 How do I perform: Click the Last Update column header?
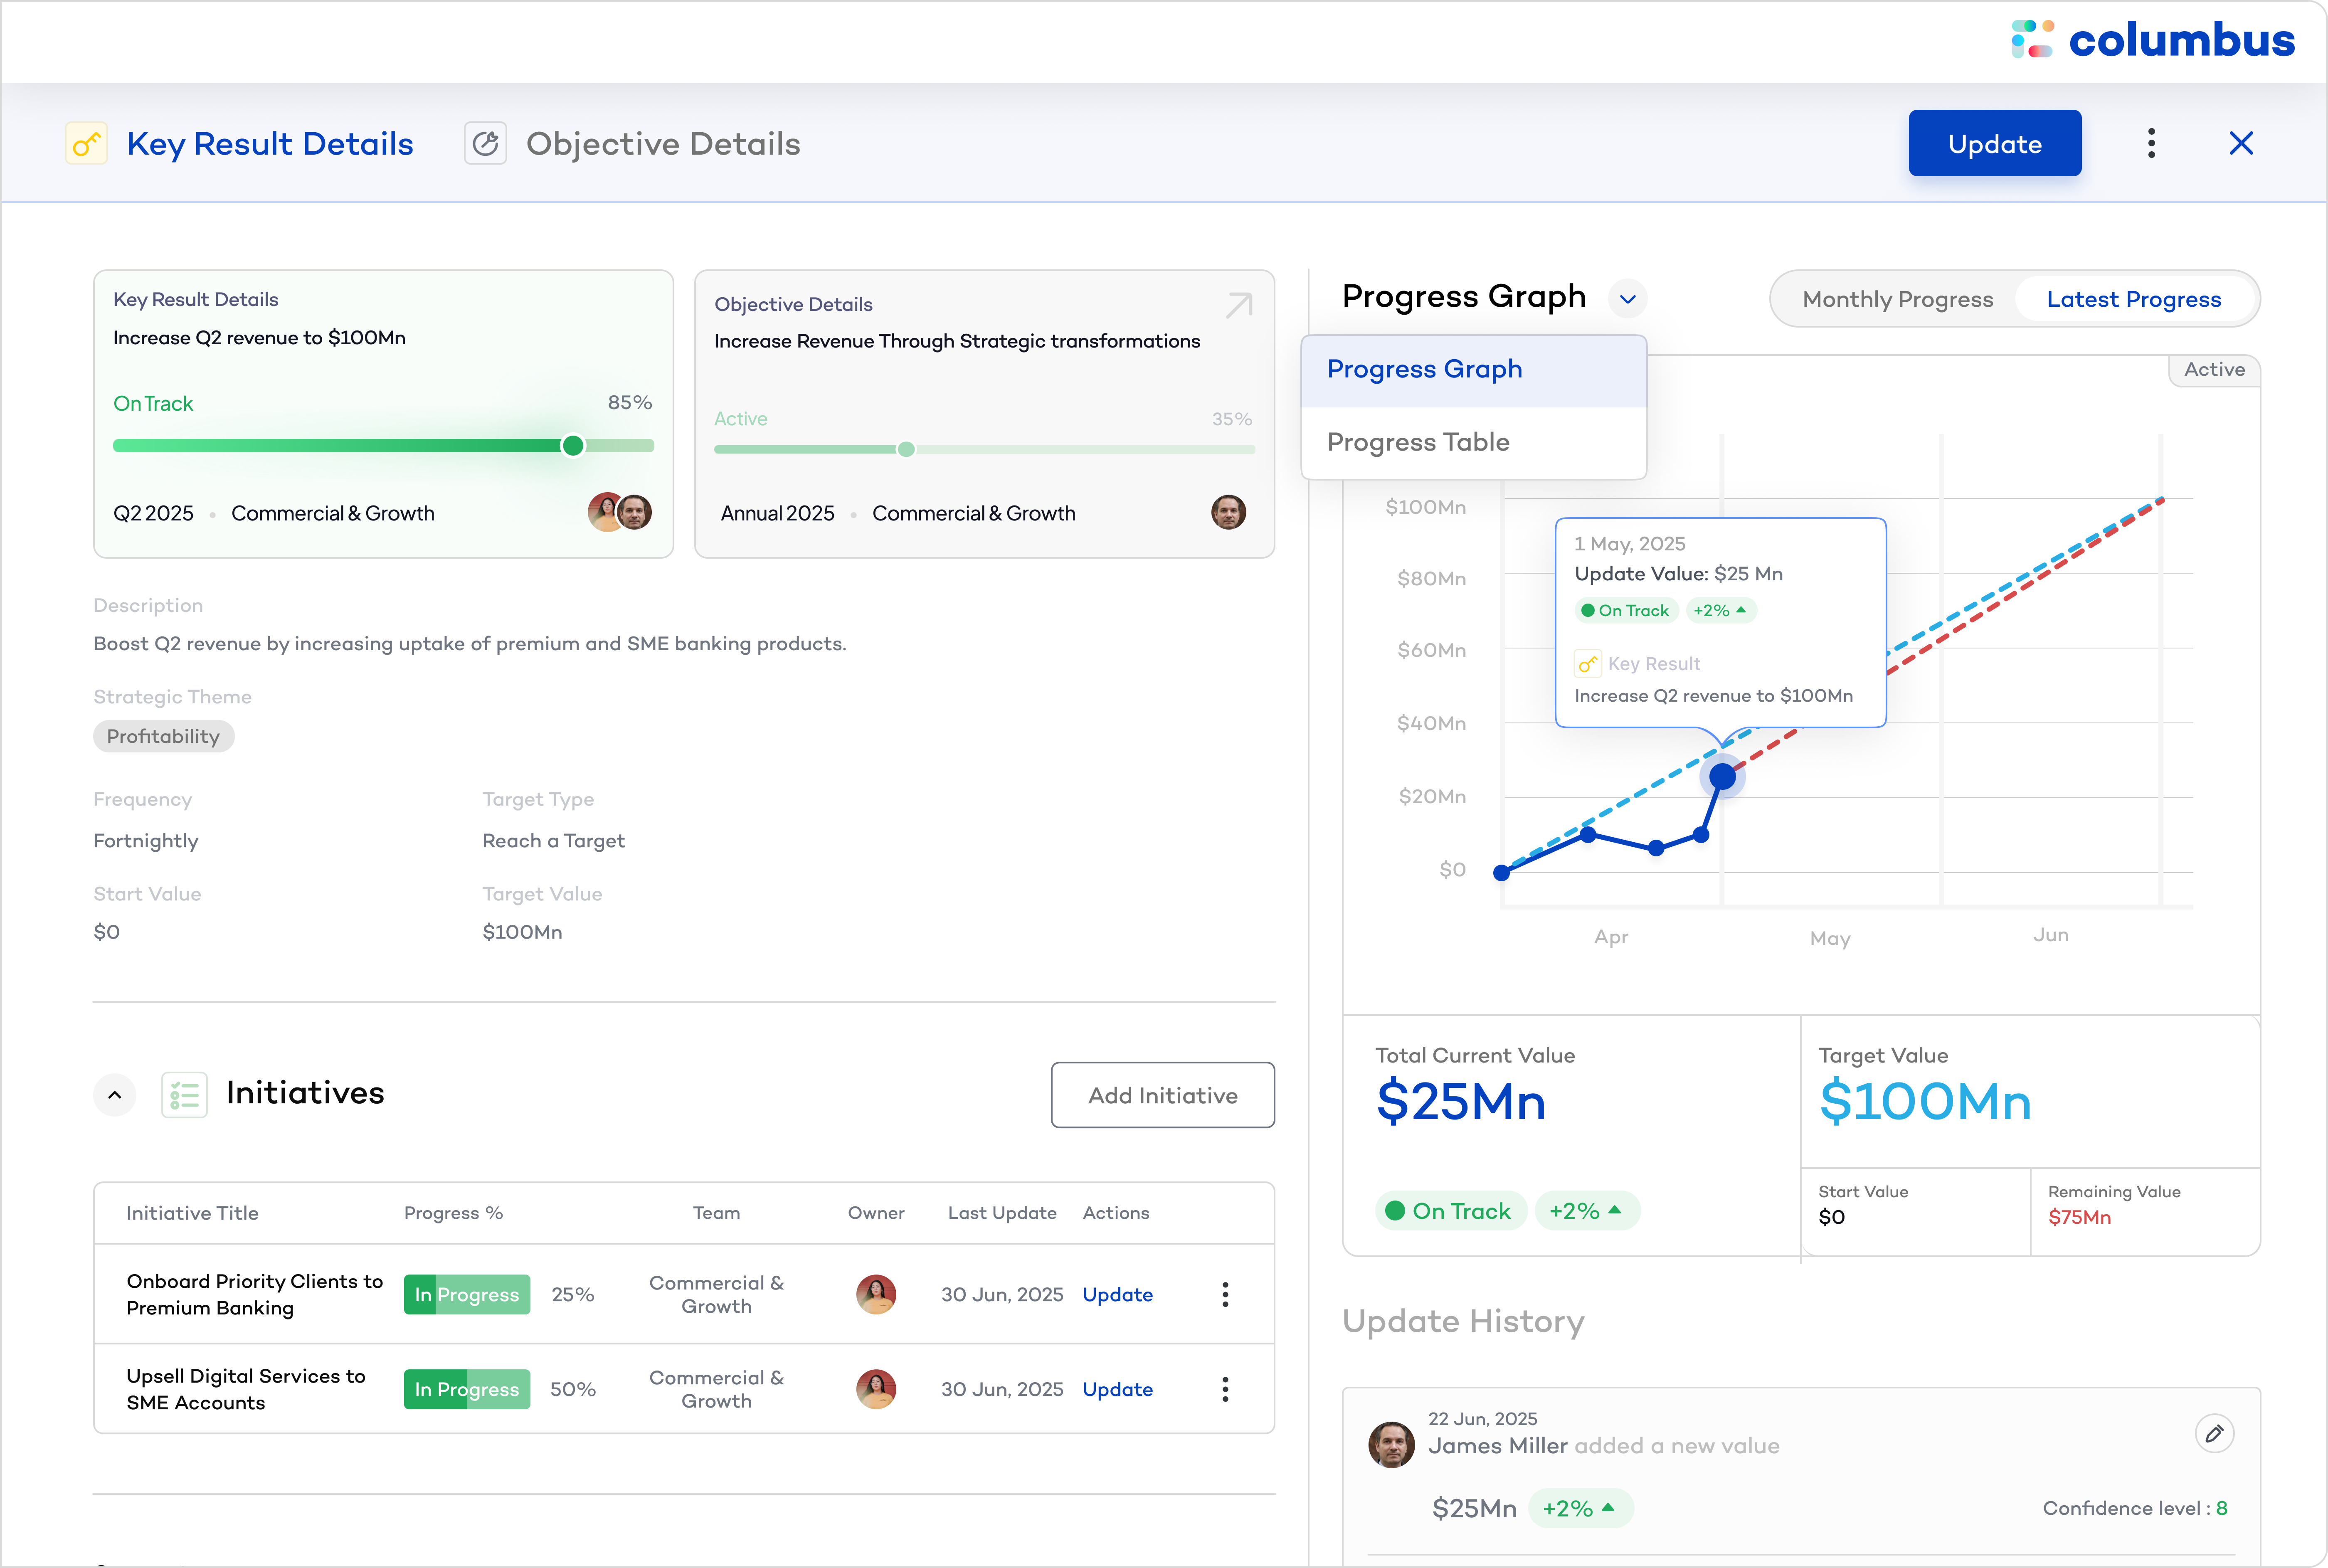[x=1002, y=1213]
